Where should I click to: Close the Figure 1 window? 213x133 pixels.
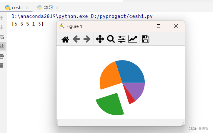click(176, 26)
